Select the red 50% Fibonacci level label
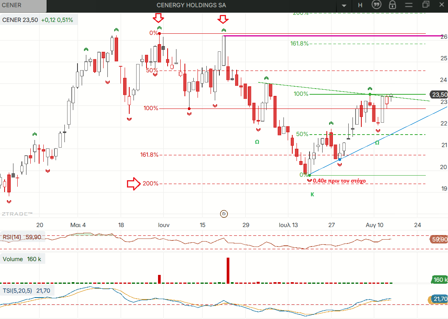The image size is (448, 319). point(152,70)
